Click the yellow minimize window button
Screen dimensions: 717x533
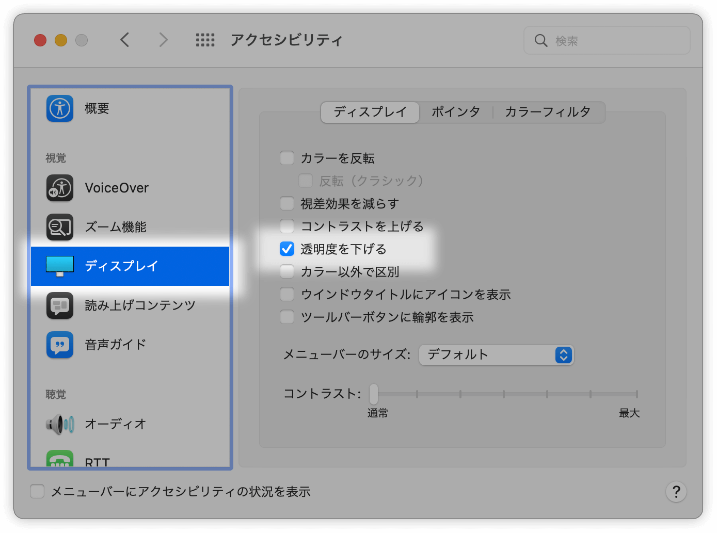61,40
